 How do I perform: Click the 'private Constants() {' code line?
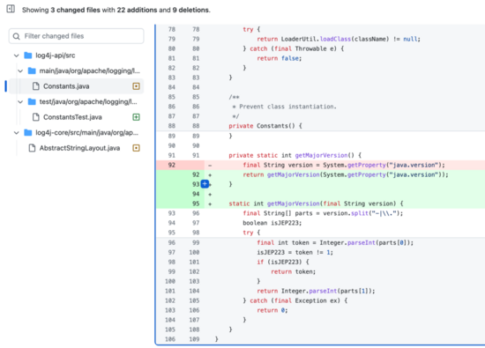pos(265,126)
